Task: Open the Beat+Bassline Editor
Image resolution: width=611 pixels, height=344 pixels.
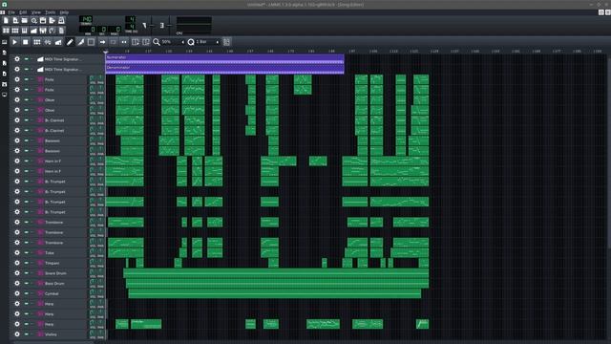Action: (15, 30)
